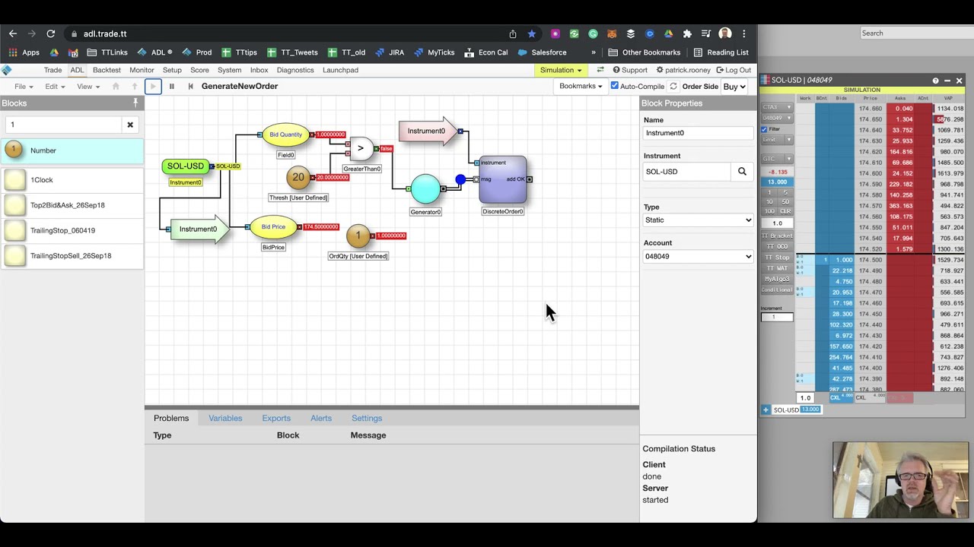This screenshot has height=547, width=974.
Task: Toggle the Filter checkbox in SOL-USD window
Action: [765, 129]
